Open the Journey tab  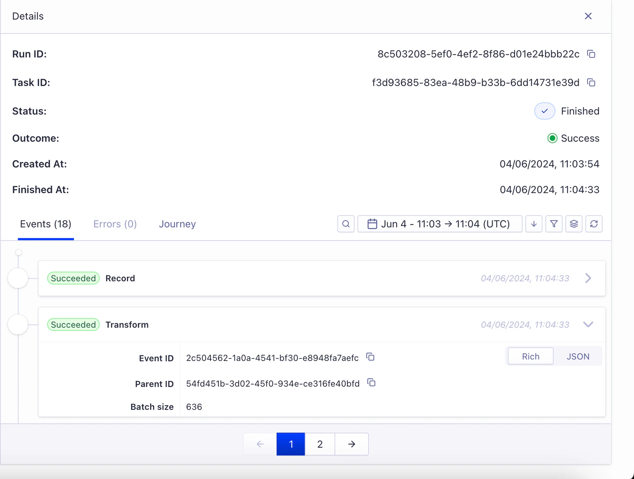tap(177, 224)
